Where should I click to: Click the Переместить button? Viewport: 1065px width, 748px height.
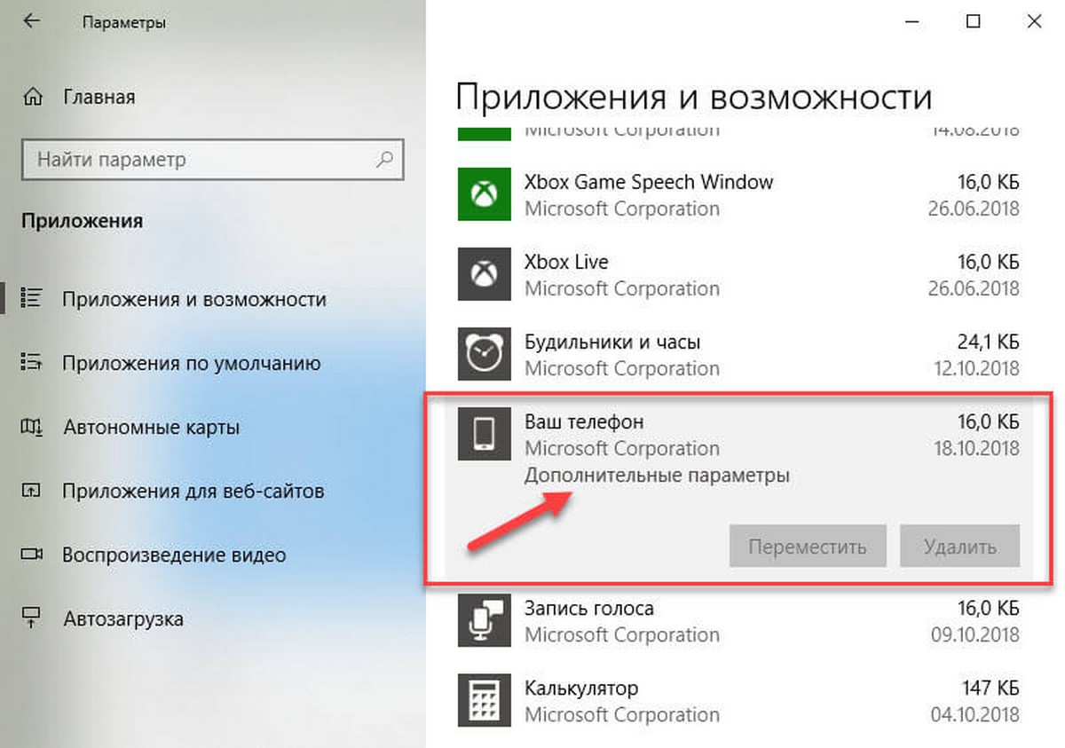click(808, 546)
